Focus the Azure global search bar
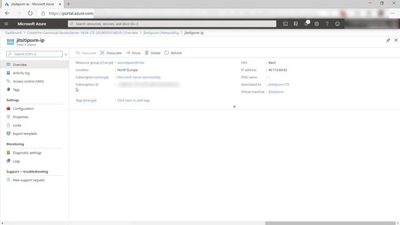The height and width of the screenshot is (225, 400). coord(172,24)
